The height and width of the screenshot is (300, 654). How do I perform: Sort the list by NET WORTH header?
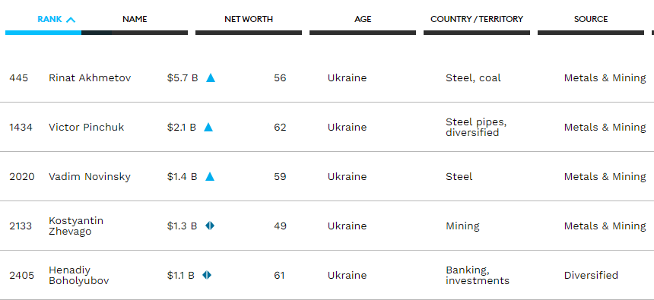tap(249, 19)
